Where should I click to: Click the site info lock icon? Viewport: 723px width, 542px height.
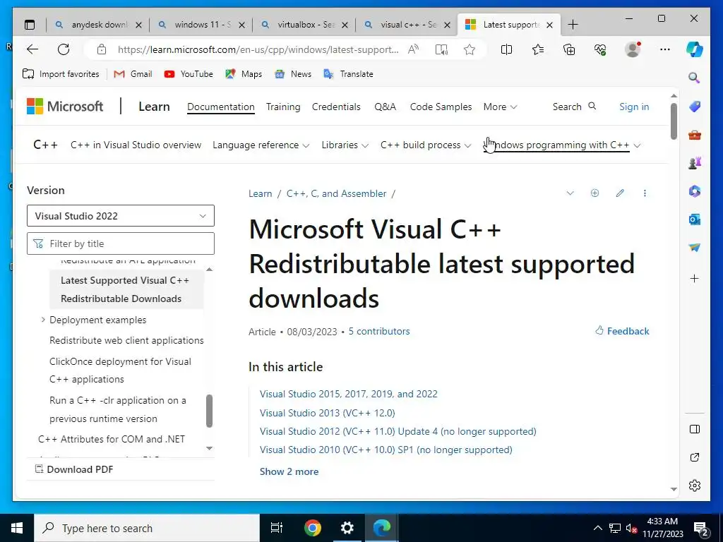coord(102,49)
